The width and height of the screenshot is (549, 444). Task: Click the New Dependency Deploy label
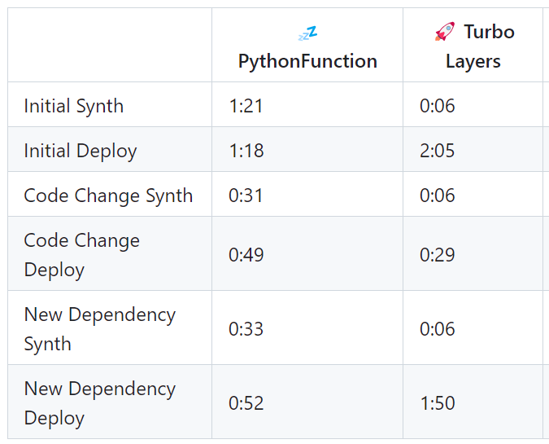pyautogui.click(x=99, y=403)
